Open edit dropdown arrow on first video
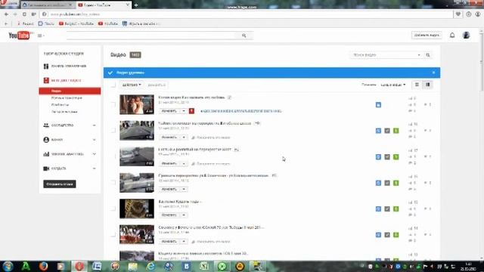The image size is (484, 272). pos(184,111)
